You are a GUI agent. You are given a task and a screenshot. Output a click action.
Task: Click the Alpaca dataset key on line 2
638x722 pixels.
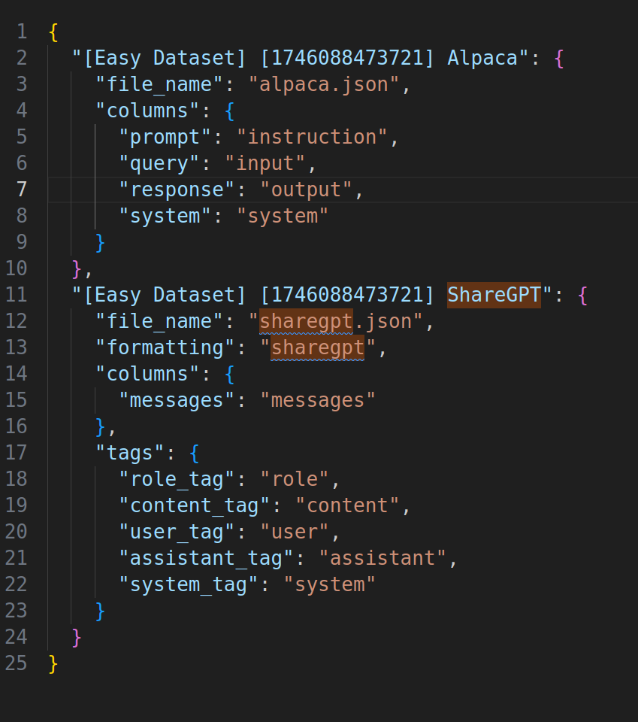300,59
